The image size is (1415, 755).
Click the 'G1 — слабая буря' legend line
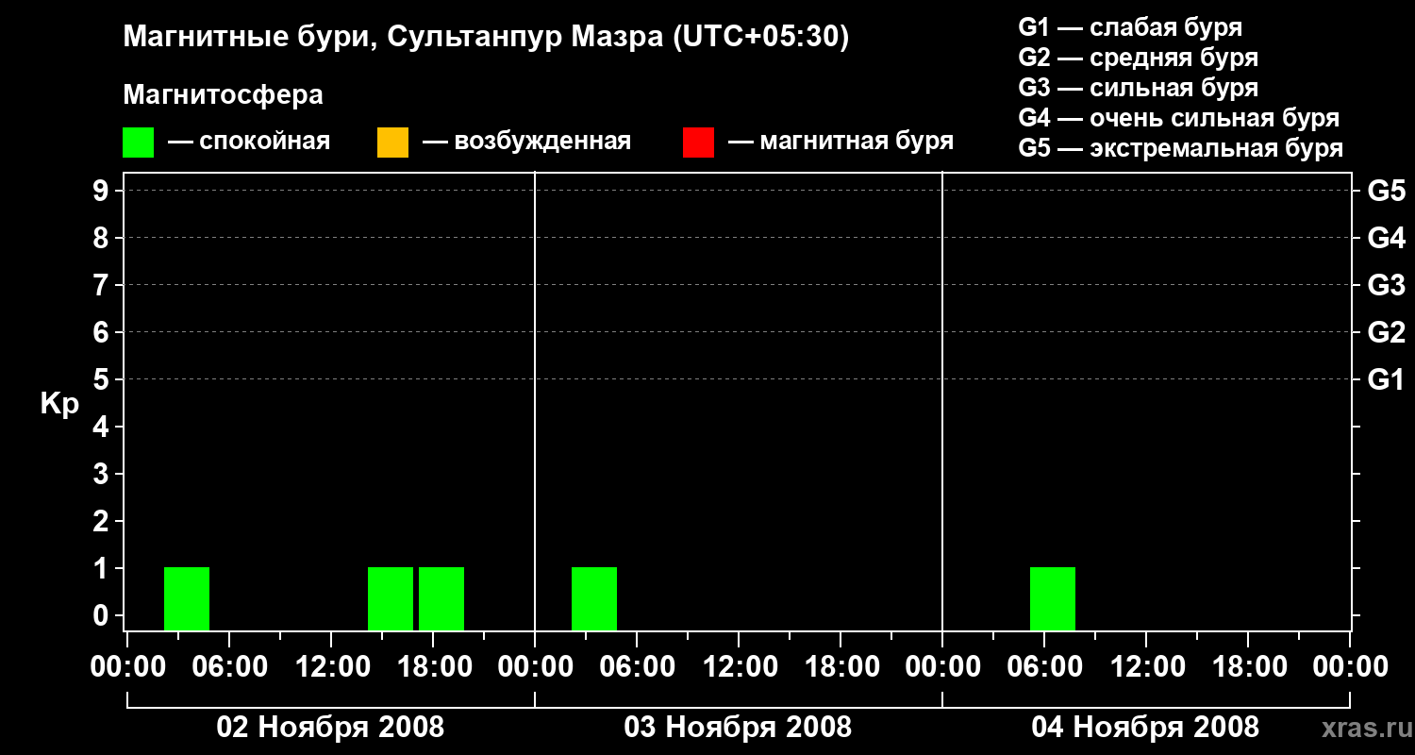tap(1130, 27)
